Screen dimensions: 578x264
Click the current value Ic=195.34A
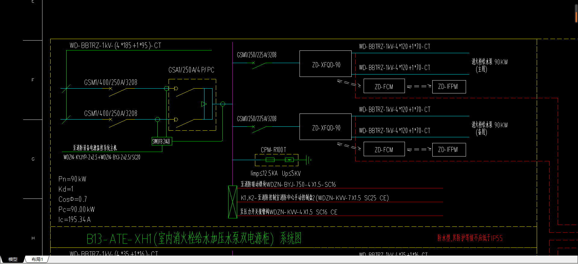(74, 220)
